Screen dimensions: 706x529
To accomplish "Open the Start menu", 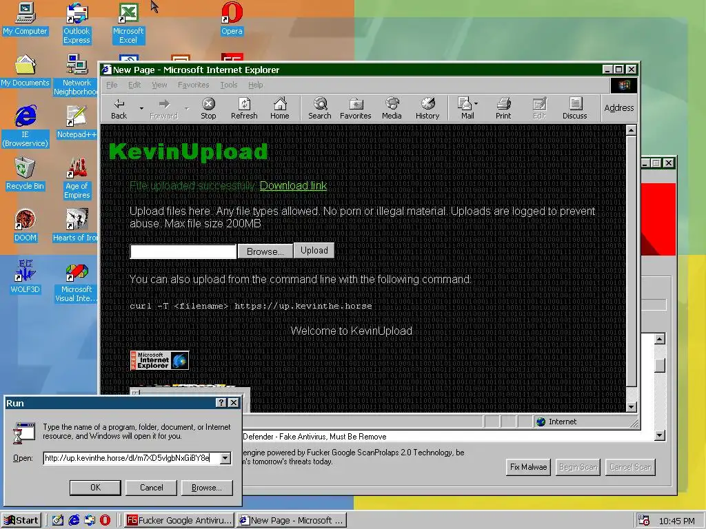I will [x=21, y=521].
